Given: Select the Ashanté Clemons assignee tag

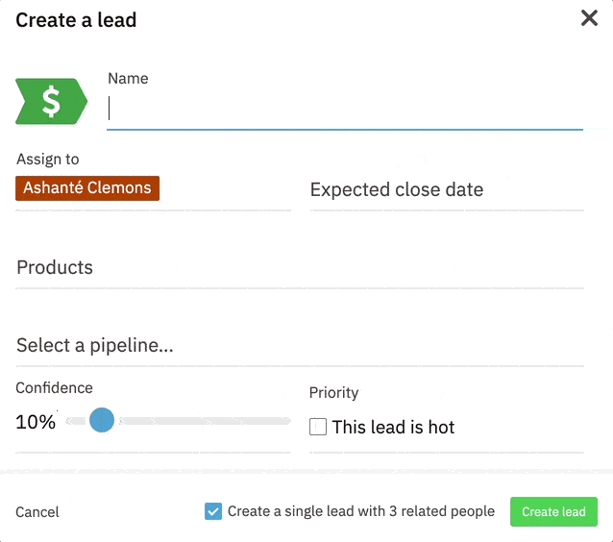Looking at the screenshot, I should pyautogui.click(x=87, y=188).
